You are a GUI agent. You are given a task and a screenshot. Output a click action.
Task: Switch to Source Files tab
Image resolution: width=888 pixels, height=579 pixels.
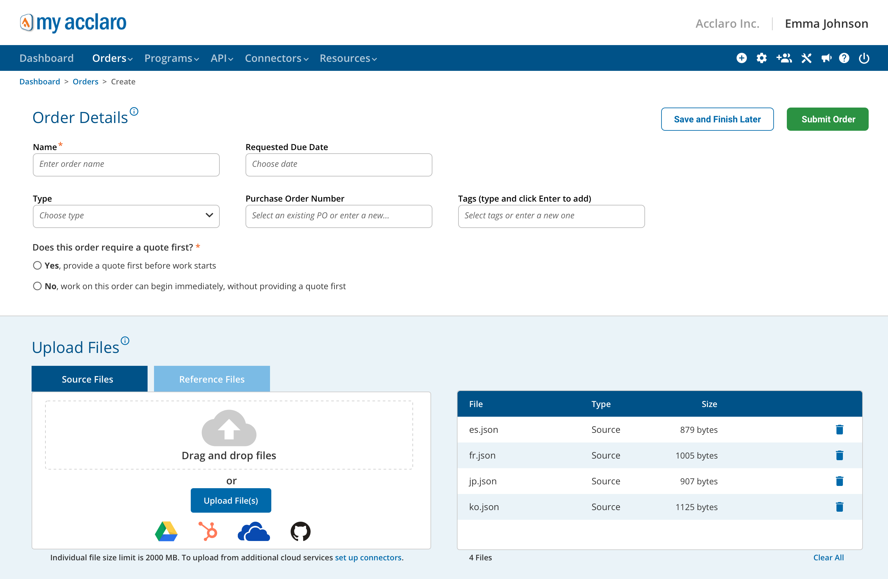coord(87,378)
